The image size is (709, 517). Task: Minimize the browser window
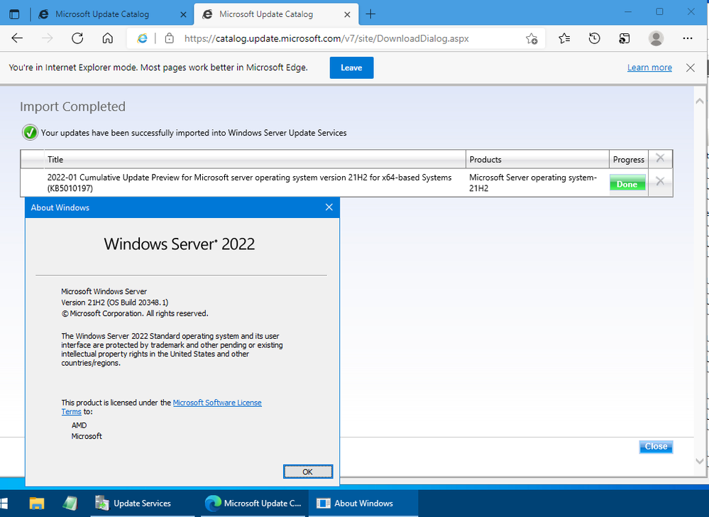pos(627,12)
